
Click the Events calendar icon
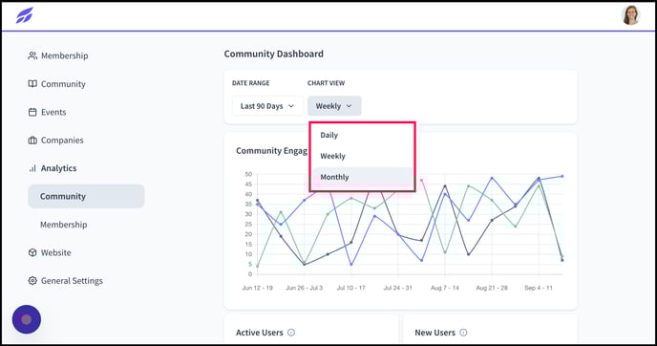pos(32,112)
